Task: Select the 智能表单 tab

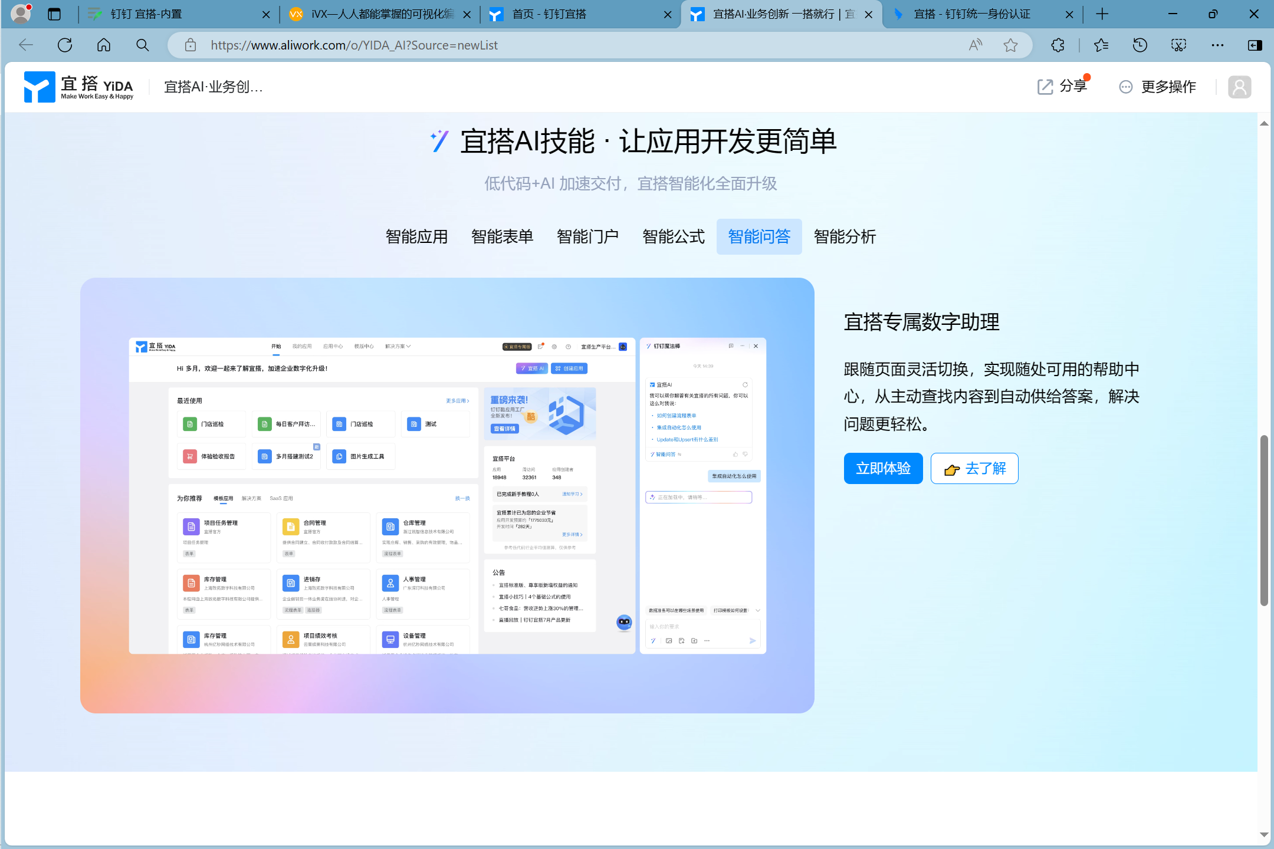Action: (502, 236)
